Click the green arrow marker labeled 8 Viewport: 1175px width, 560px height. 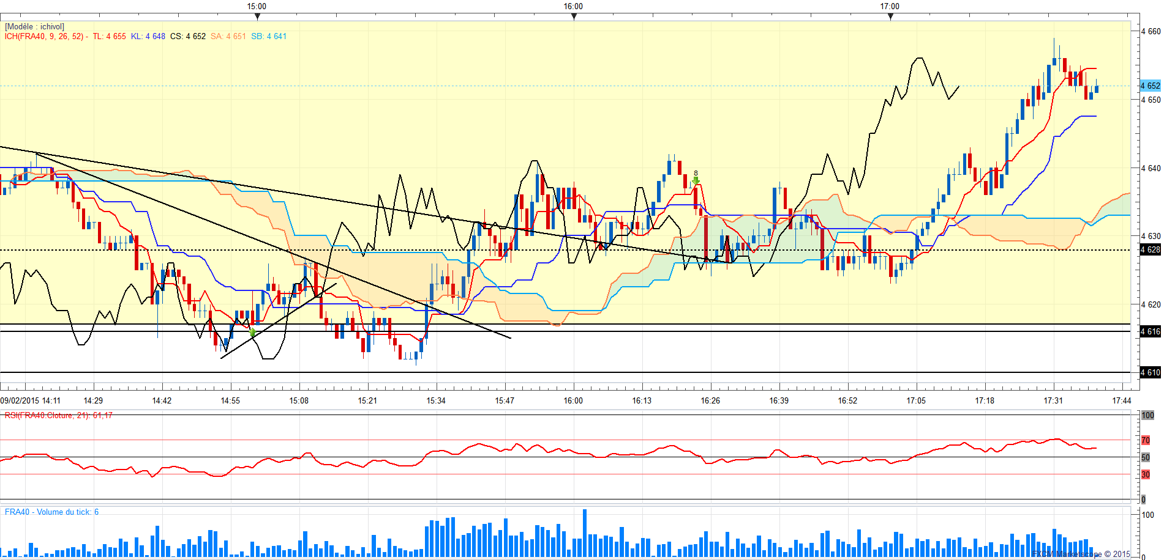point(696,181)
